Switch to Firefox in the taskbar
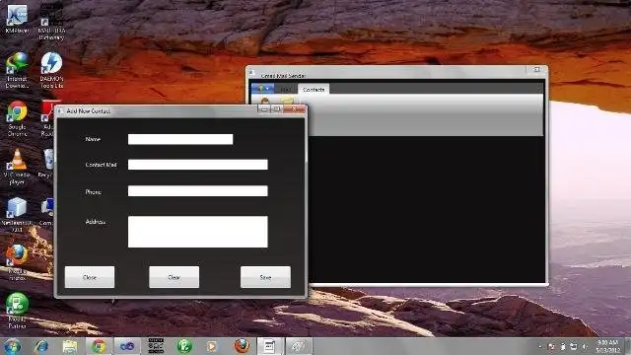631x355 pixels. [242, 346]
